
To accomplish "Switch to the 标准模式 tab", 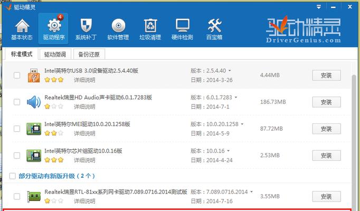I will 22,54.
